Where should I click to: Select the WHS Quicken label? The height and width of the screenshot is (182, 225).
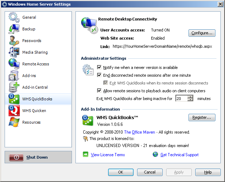34,111
